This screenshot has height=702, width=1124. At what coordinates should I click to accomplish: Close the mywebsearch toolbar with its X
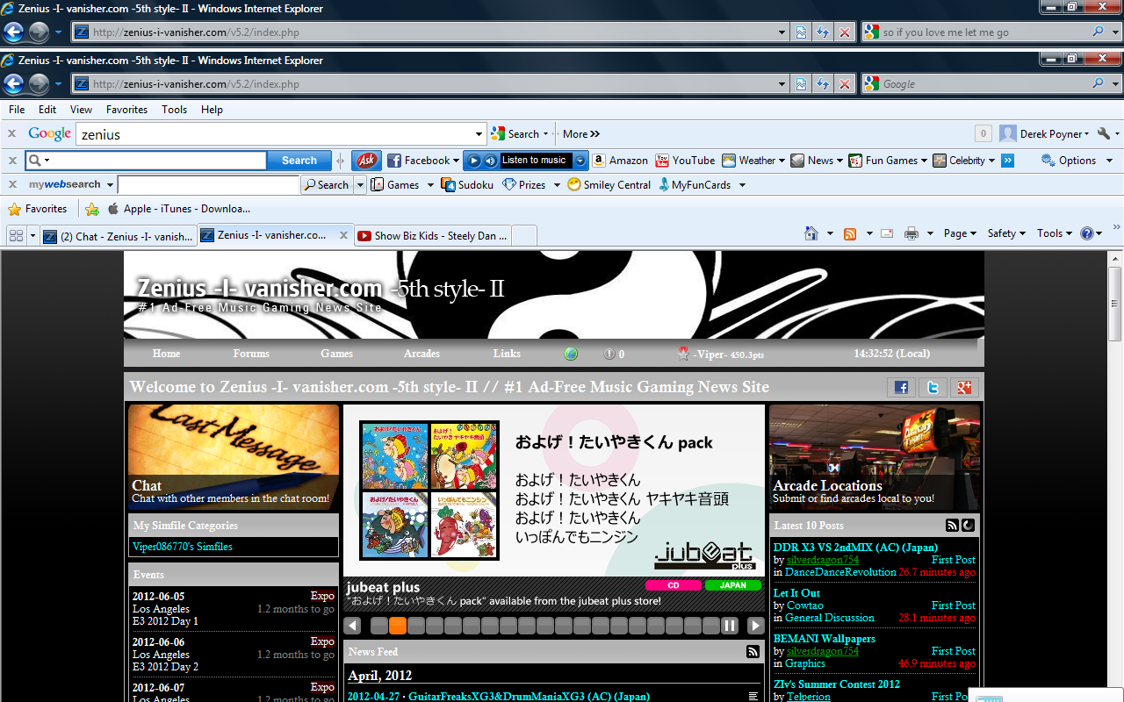pos(11,185)
